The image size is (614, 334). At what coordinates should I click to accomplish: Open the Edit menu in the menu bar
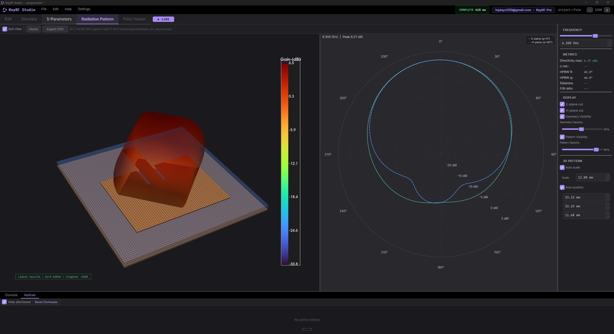[56, 9]
